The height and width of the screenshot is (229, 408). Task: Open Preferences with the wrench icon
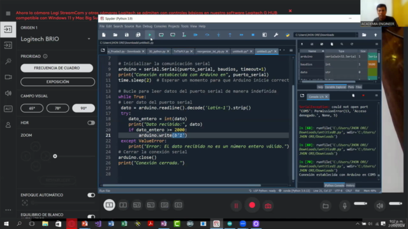click(x=276, y=35)
